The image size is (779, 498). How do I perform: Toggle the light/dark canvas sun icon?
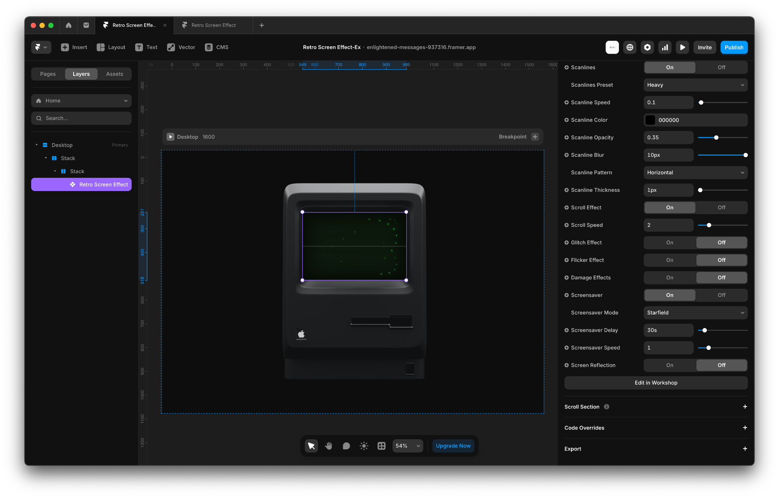click(364, 446)
